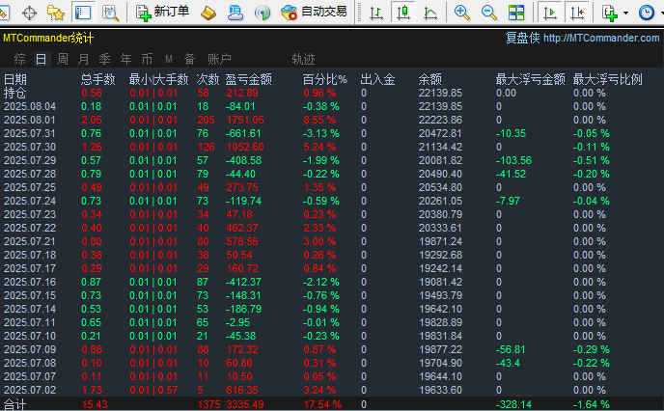Click the 余额 column header
Viewport: 664px width, 411px height.
tap(429, 79)
